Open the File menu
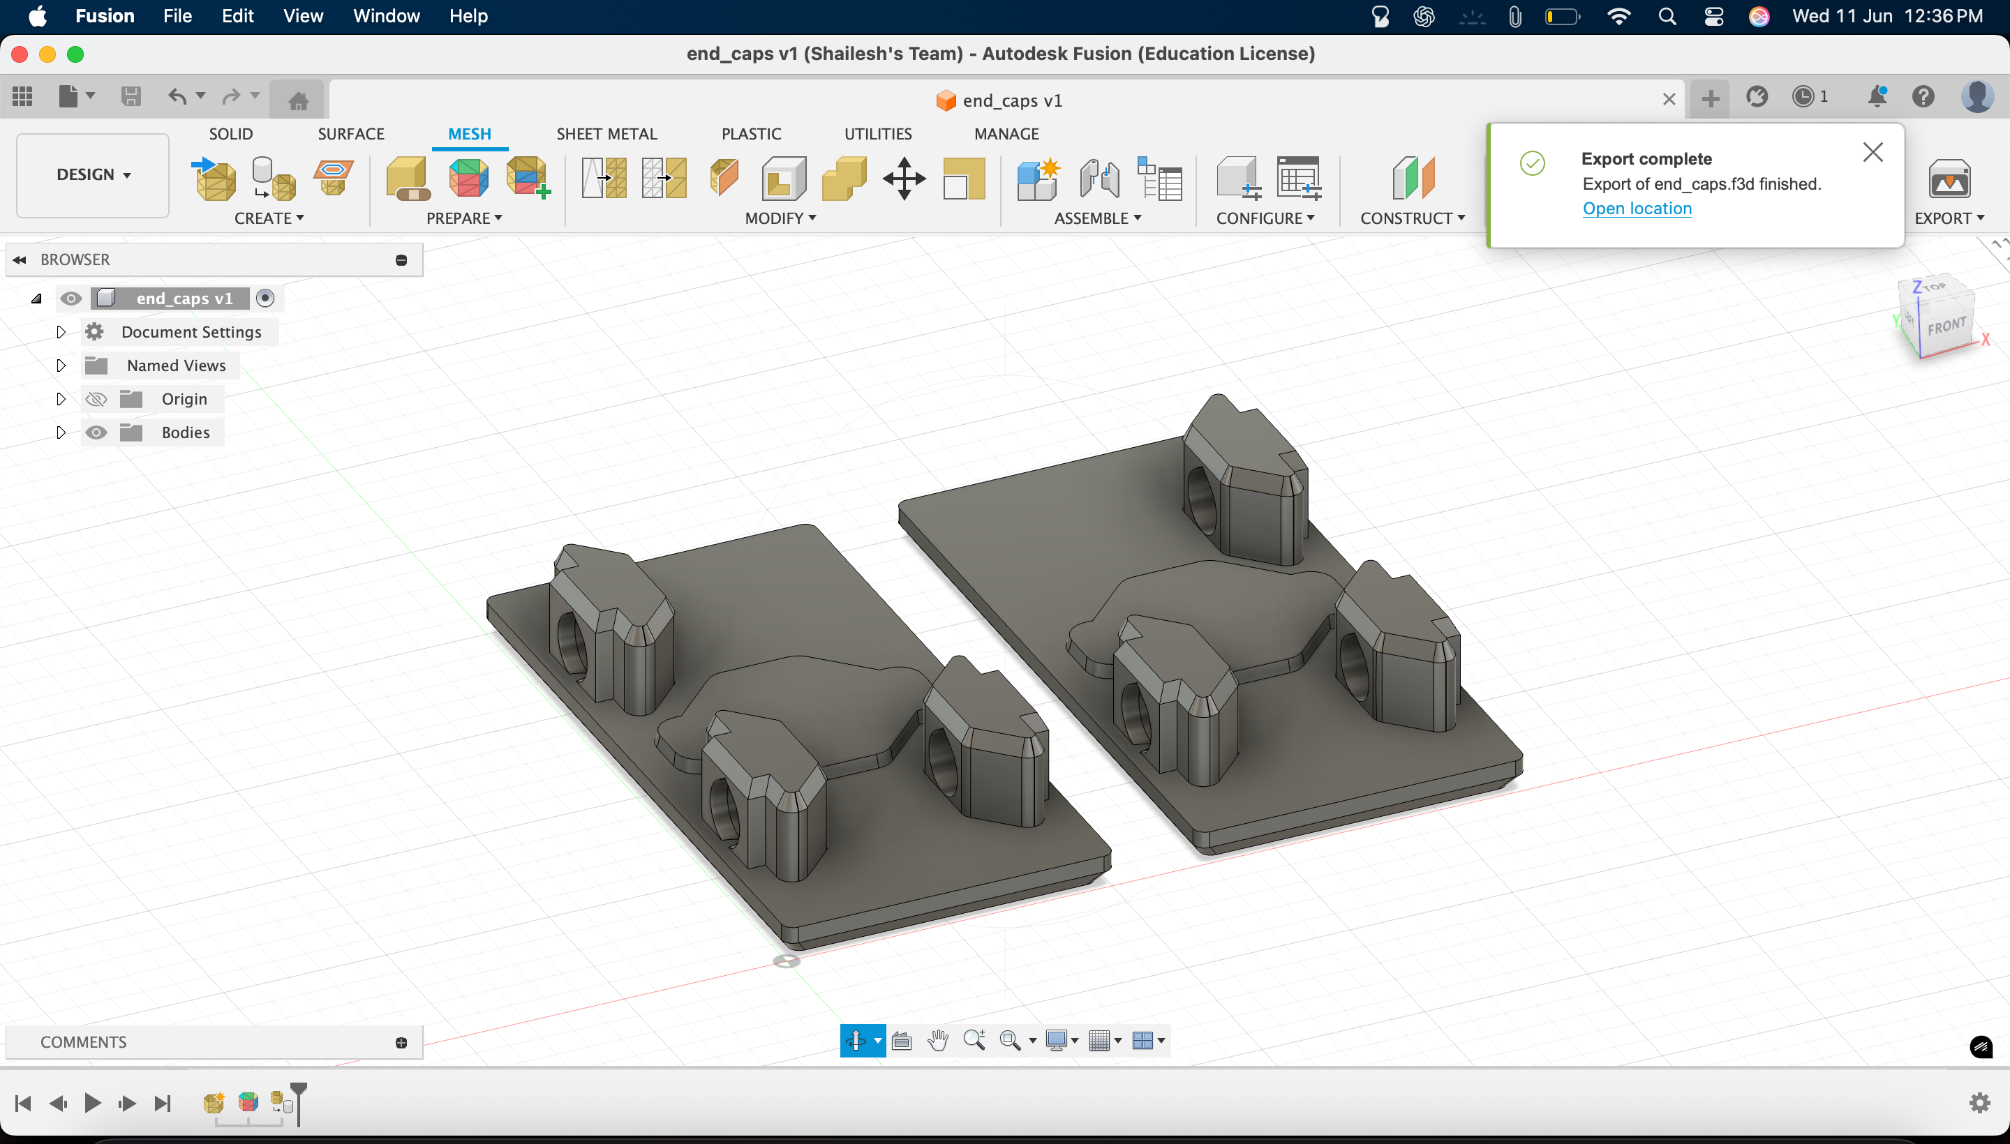 click(x=177, y=16)
